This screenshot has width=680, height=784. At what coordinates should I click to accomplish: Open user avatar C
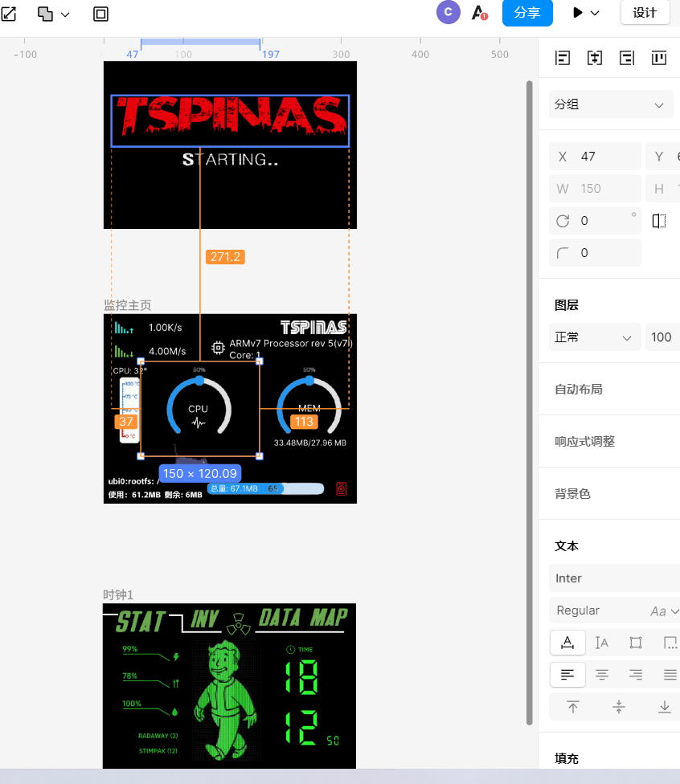[448, 12]
